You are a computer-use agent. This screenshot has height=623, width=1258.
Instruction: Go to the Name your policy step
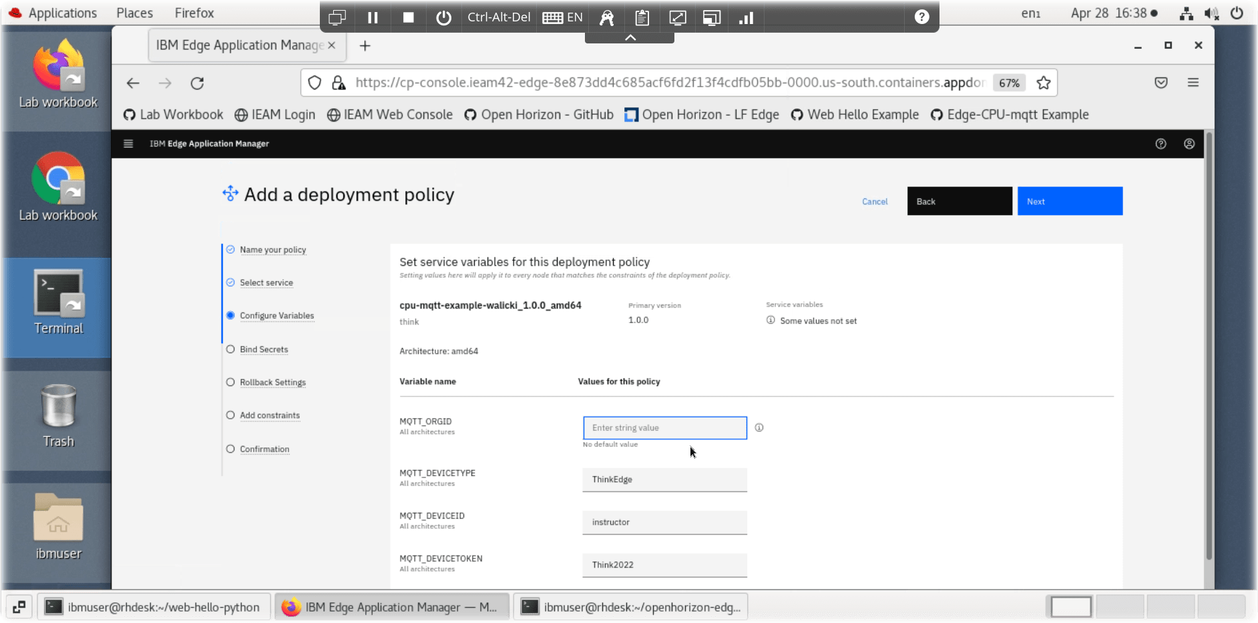(x=272, y=250)
